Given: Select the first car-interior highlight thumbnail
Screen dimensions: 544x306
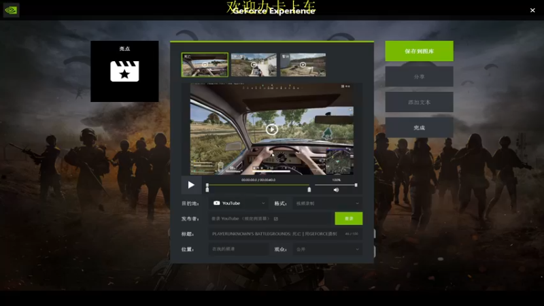Looking at the screenshot, I should (x=205, y=65).
